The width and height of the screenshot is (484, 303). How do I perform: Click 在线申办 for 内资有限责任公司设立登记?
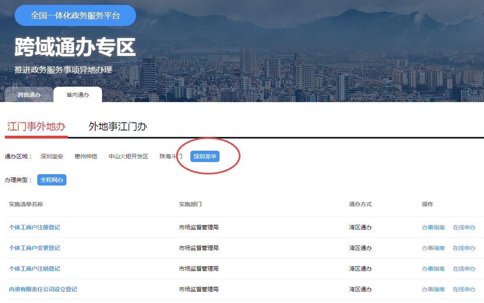pos(464,289)
